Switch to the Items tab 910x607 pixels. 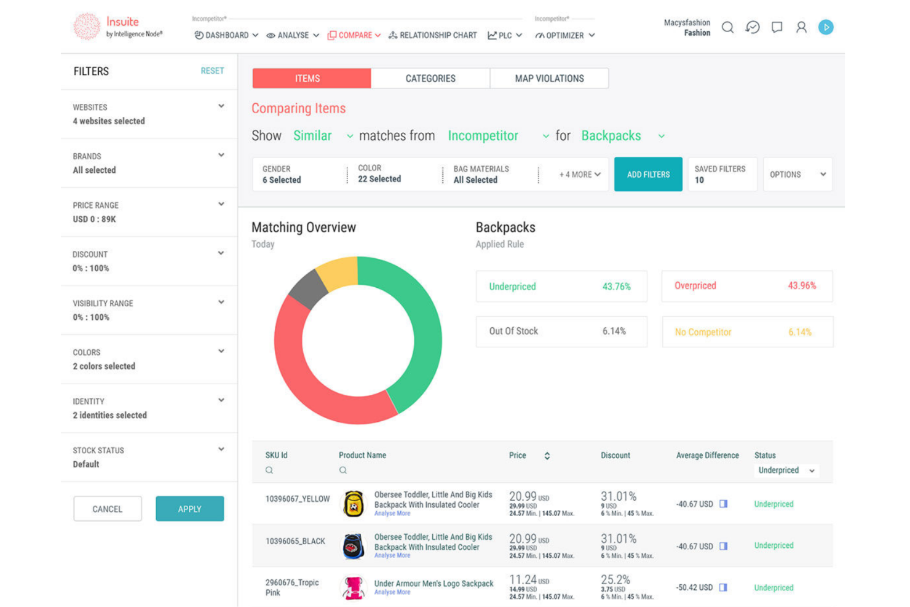click(311, 78)
